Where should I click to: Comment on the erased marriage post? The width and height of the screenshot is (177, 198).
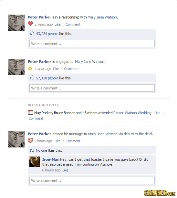73,141
